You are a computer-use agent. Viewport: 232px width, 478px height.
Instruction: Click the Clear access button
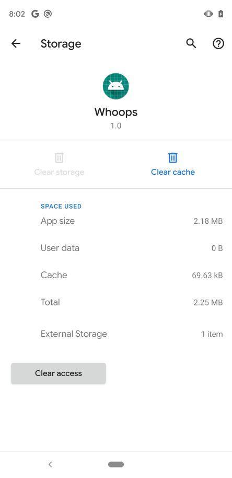tap(59, 373)
